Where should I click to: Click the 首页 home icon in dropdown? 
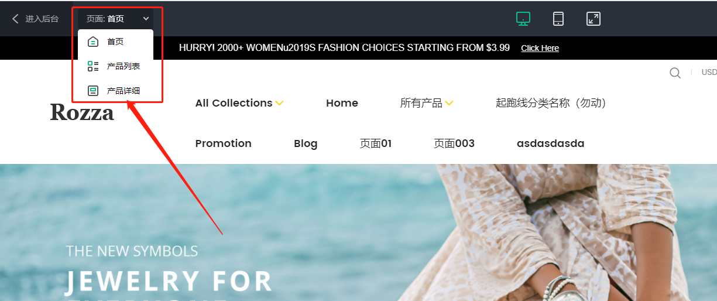[92, 42]
